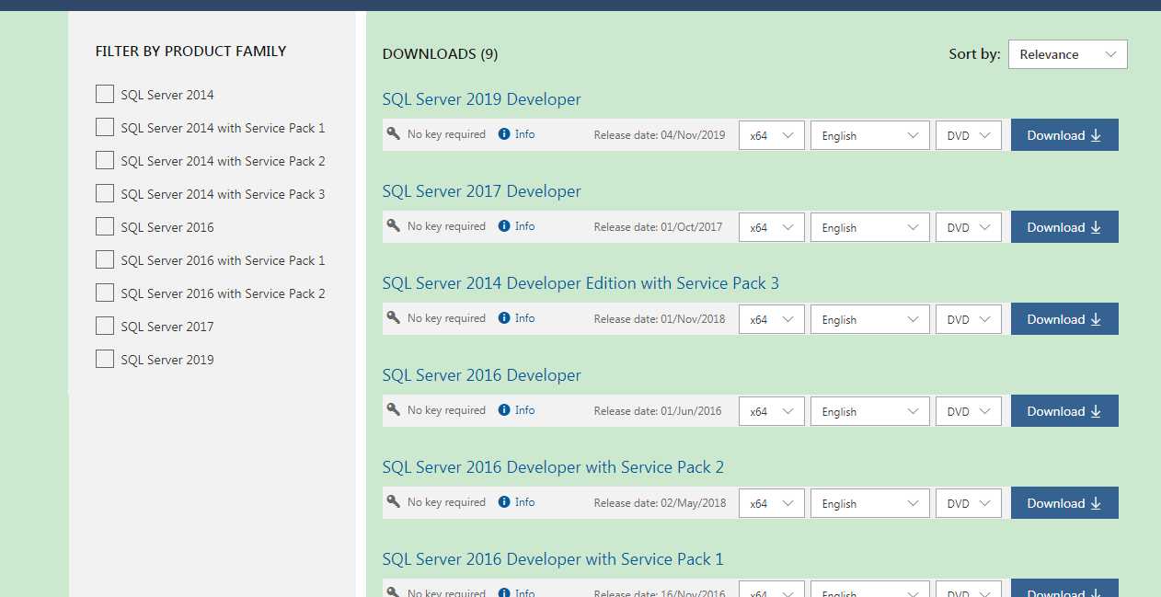This screenshot has width=1161, height=597.
Task: Click the info icon in SQL Server 2016 Developer row
Action: (x=504, y=410)
